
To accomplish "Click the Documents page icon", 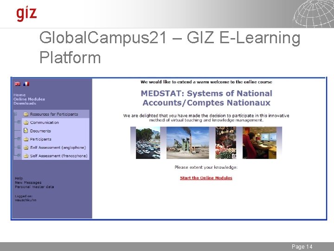I will tap(26, 131).
